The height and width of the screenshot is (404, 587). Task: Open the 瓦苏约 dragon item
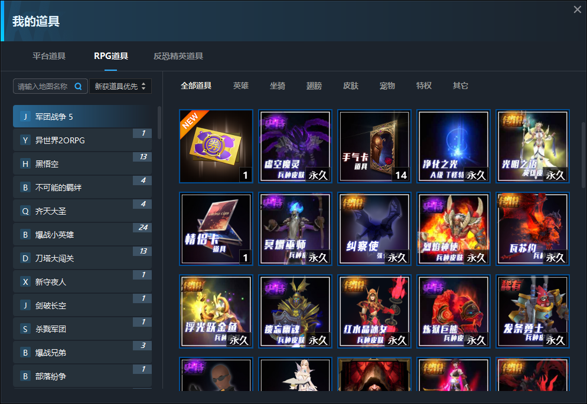coord(533,229)
